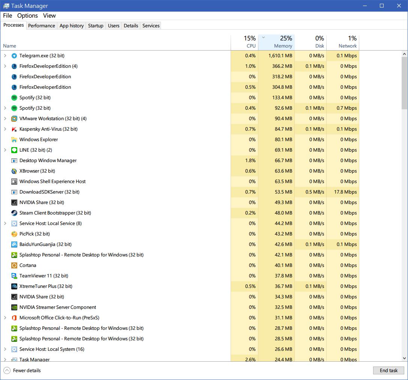This screenshot has width=408, height=380.
Task: Click Splashtop Personal icon using 42.1 MB
Action: (14, 255)
